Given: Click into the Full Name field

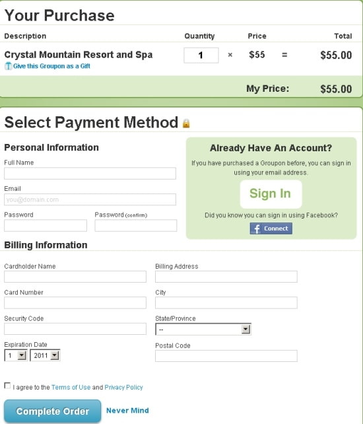Looking at the screenshot, I should pos(90,173).
